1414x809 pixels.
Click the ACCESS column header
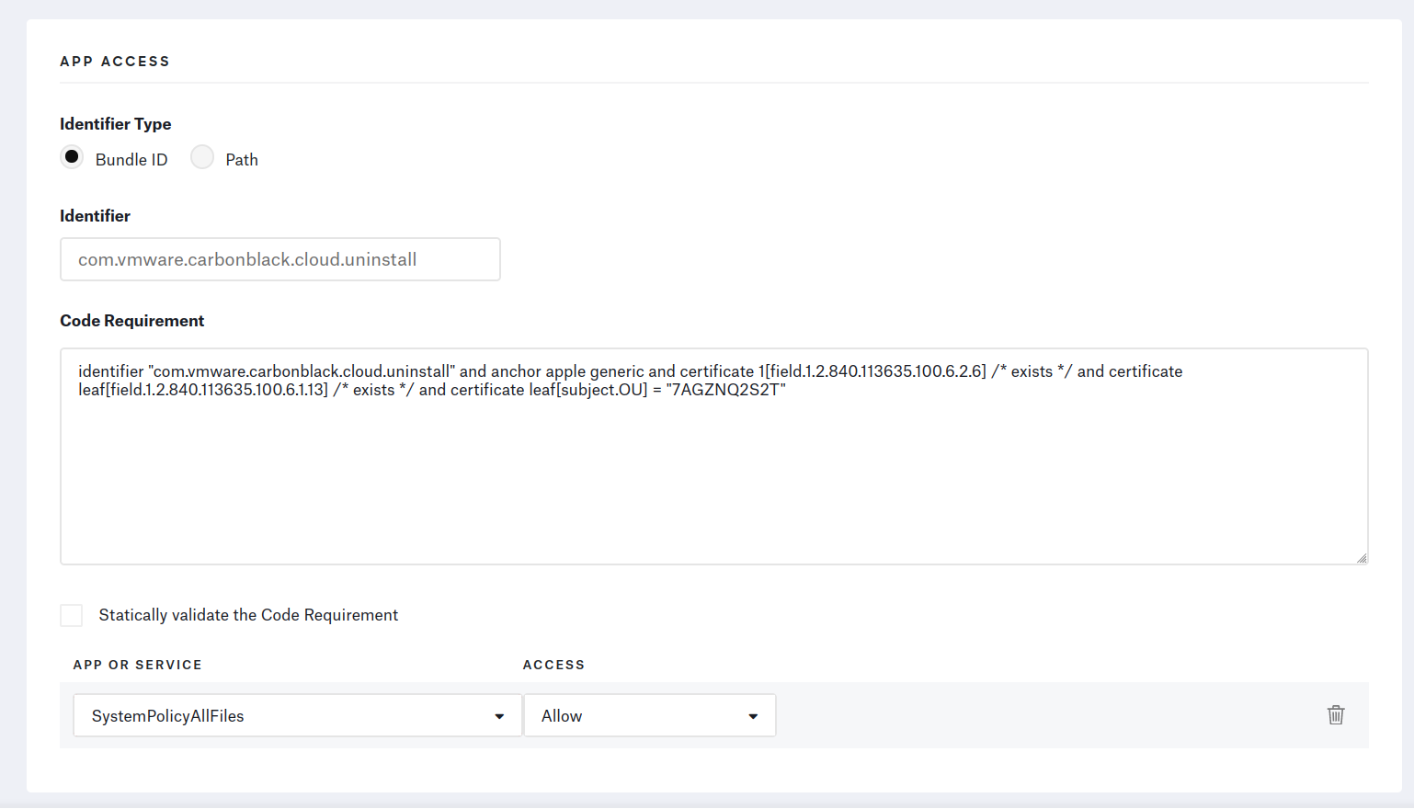point(553,664)
